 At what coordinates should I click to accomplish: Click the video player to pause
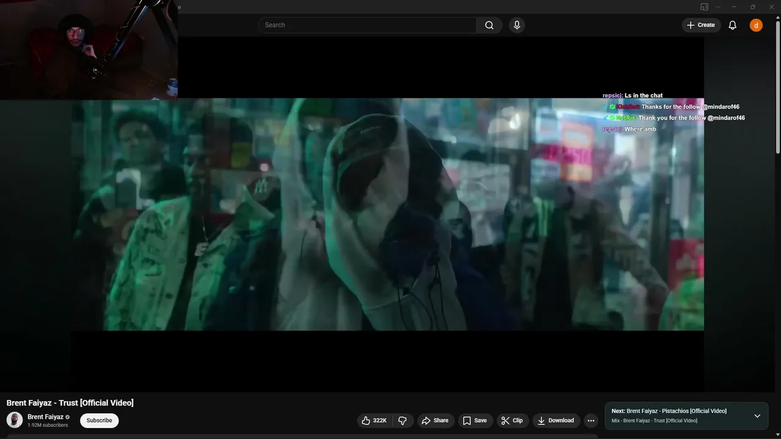pyautogui.click(x=387, y=214)
